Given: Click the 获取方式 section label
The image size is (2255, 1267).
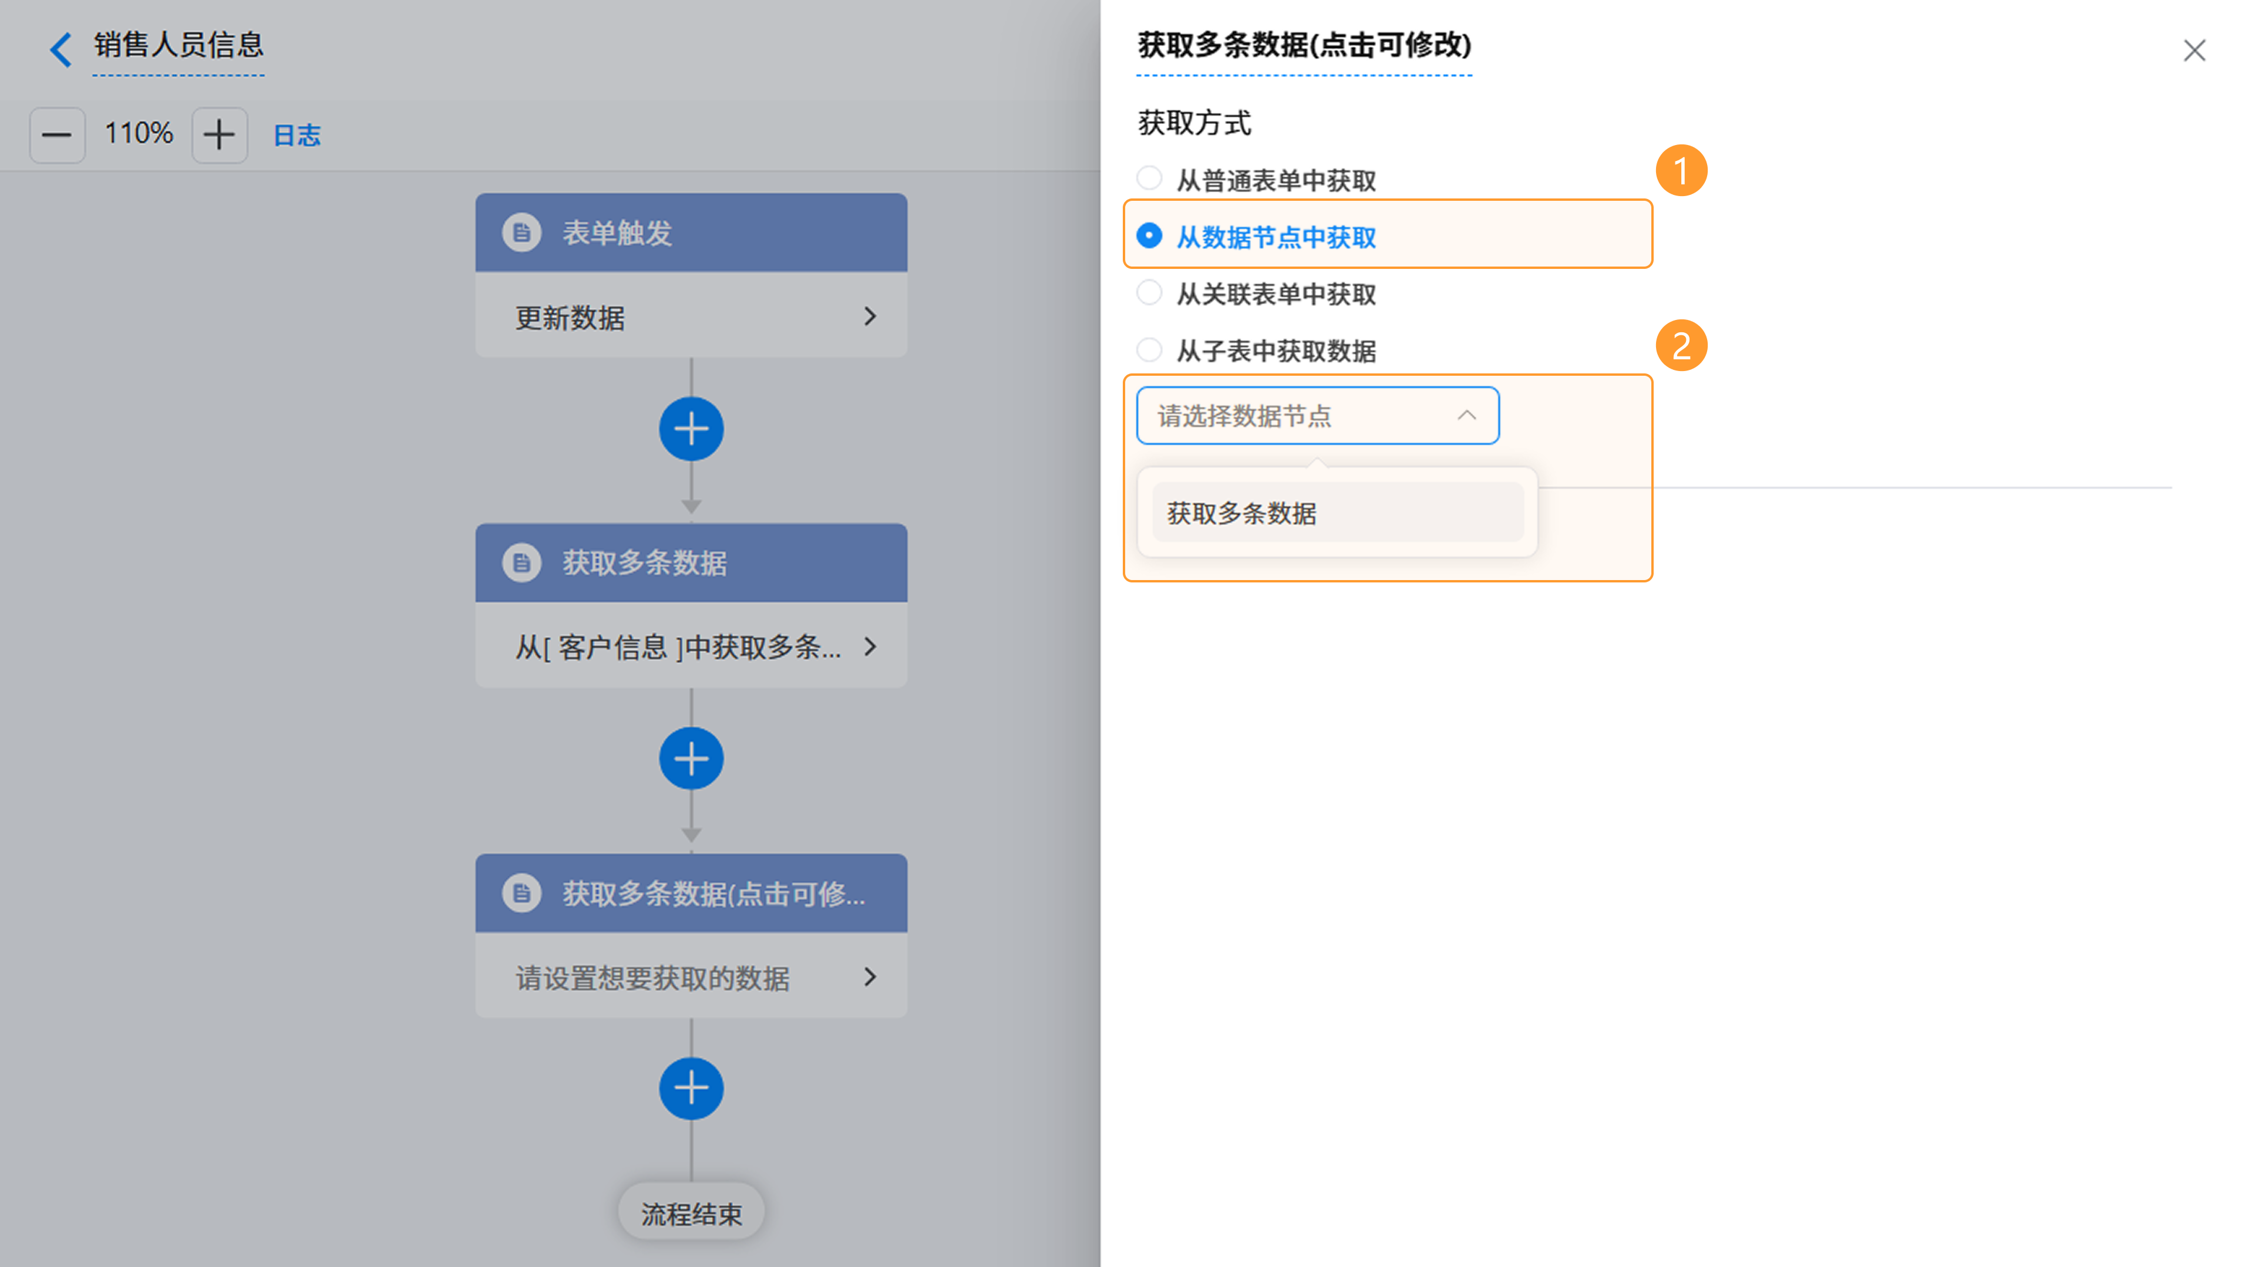Looking at the screenshot, I should 1194,123.
